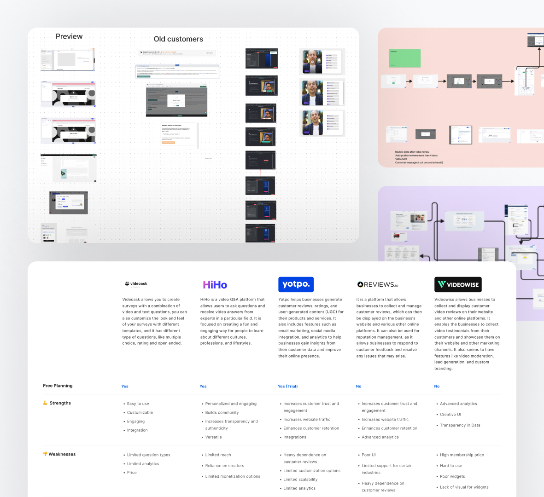Click the videoask logo

(x=136, y=284)
